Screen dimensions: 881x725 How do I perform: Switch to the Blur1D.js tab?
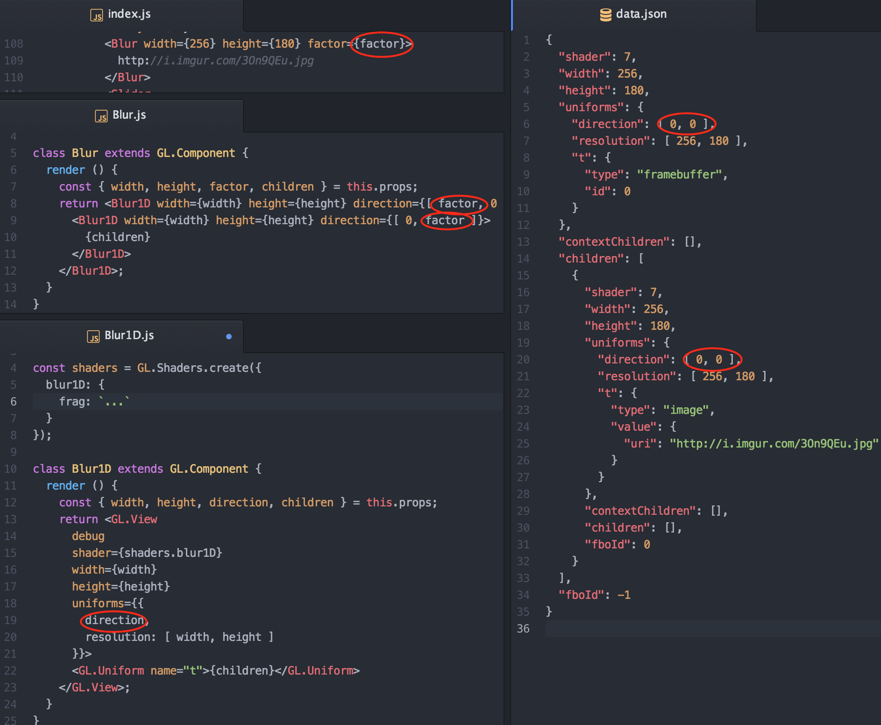[121, 336]
